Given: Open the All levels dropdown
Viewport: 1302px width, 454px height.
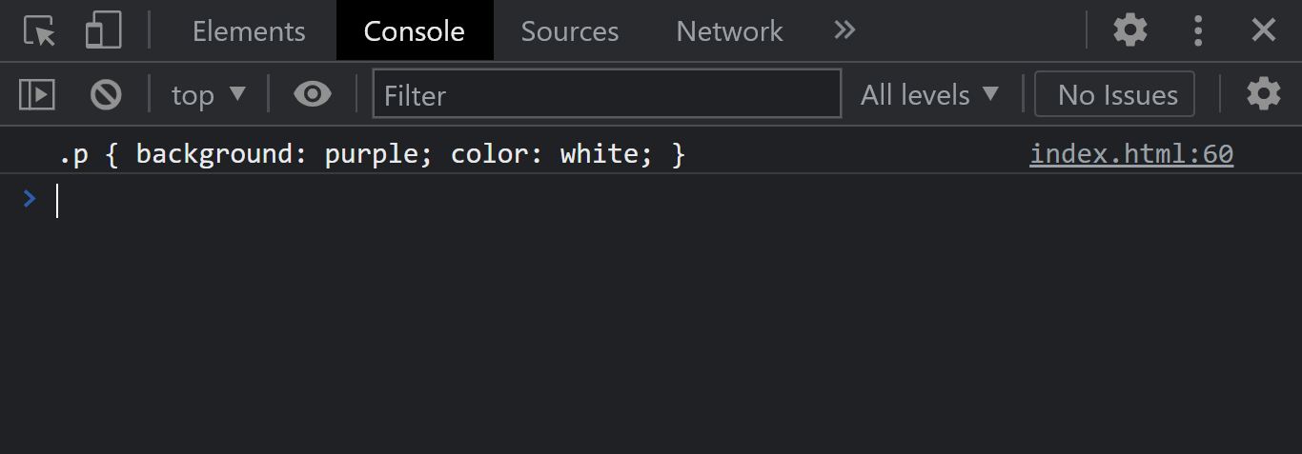Looking at the screenshot, I should point(929,94).
